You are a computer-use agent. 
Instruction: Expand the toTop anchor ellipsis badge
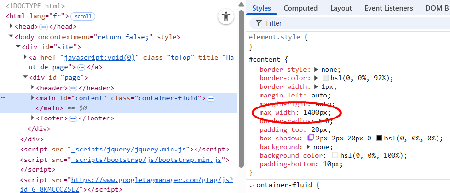point(81,68)
